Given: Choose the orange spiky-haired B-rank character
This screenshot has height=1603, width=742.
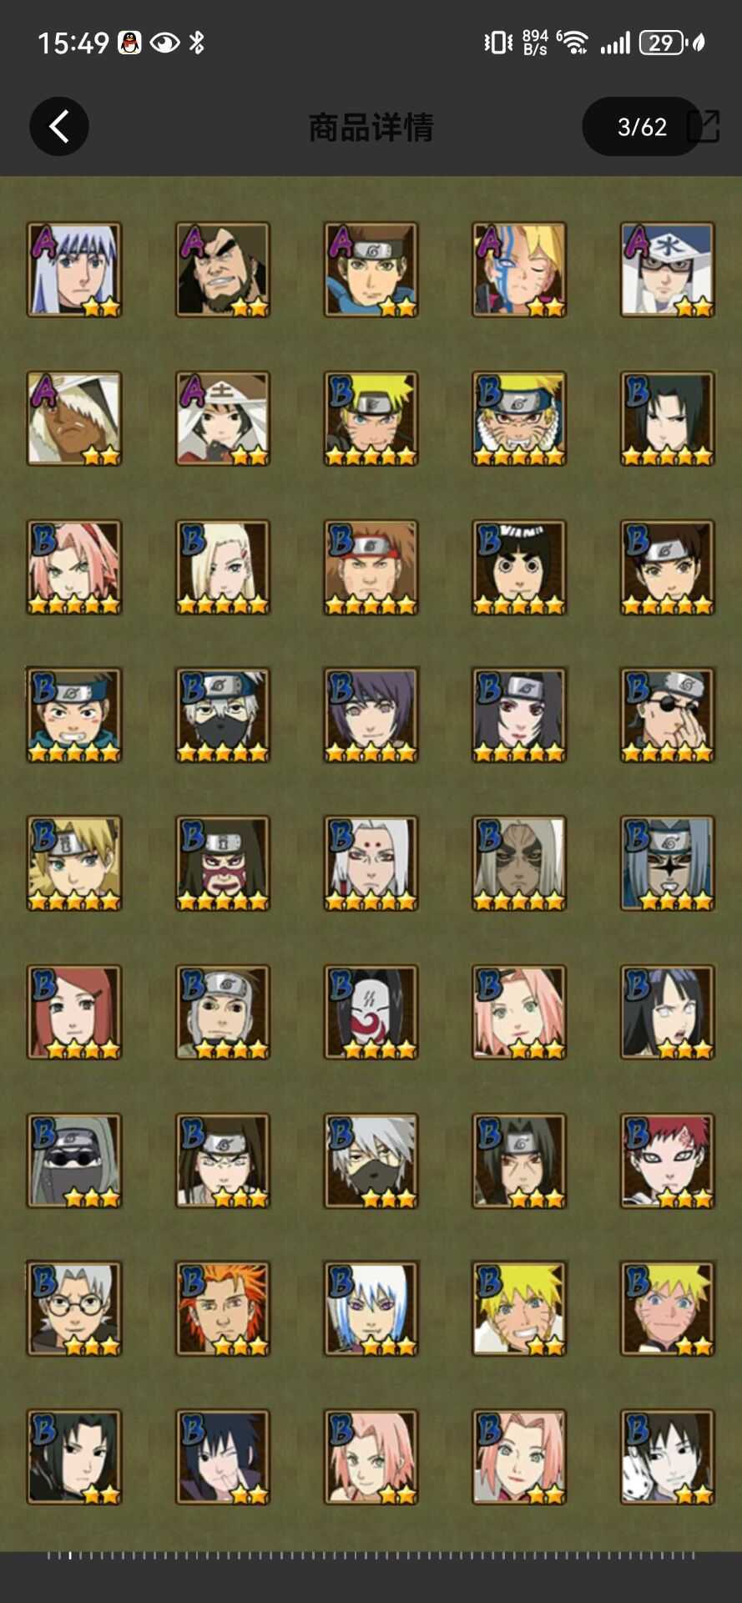Looking at the screenshot, I should pyautogui.click(x=223, y=1309).
